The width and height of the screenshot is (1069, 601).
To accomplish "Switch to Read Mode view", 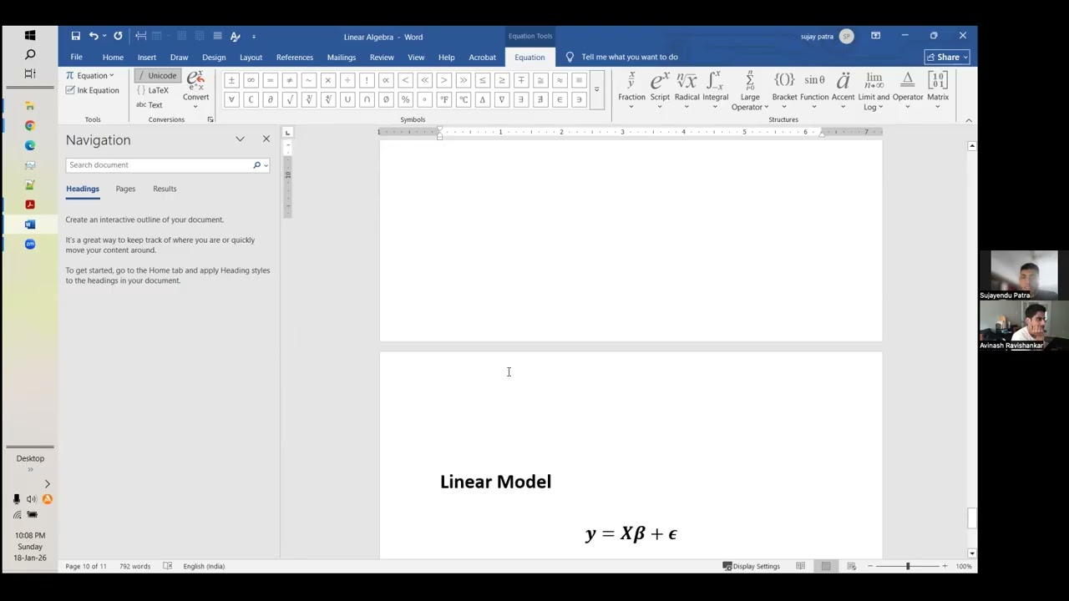I will [800, 566].
